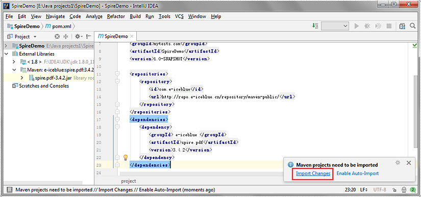Click Collapse All icon in Project panel
The width and height of the screenshot is (421, 197).
point(66,37)
